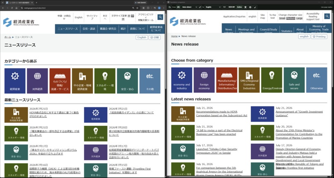Screen dimensions: 334x178
Task: Open Chrome extensions puzzle icon
Action: click(148, 8)
